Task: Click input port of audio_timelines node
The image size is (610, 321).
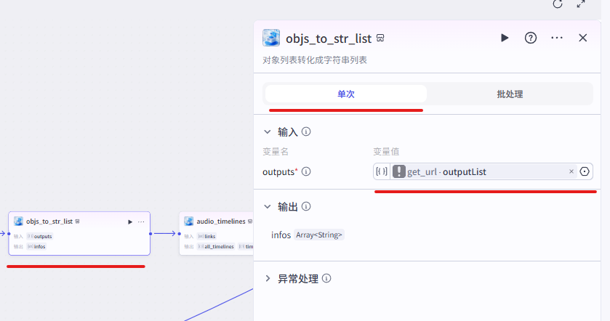Action: (x=180, y=234)
